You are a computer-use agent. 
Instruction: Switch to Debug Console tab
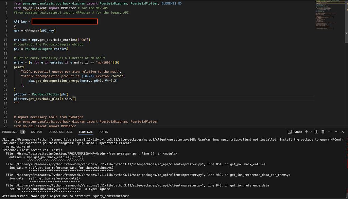click(x=60, y=132)
